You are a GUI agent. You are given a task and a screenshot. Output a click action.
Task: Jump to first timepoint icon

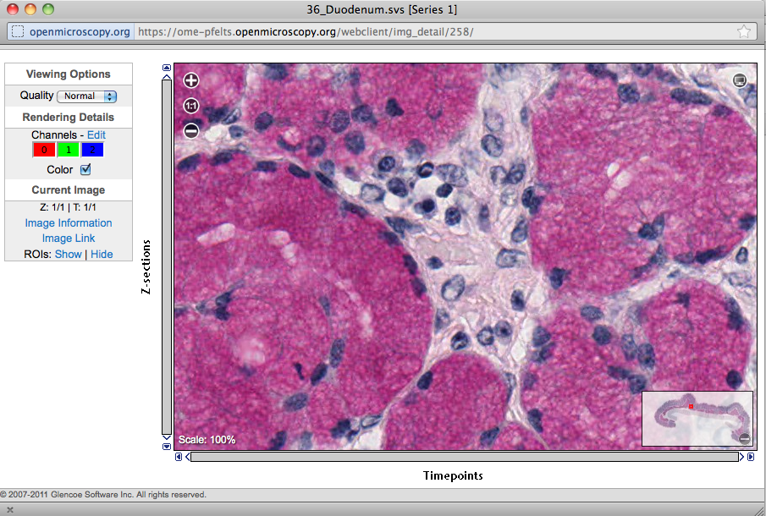coord(179,457)
